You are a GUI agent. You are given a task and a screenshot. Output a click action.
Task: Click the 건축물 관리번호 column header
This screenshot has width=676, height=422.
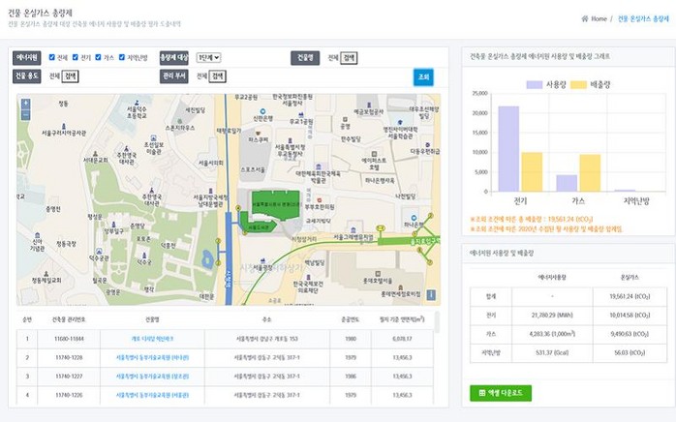[69, 319]
